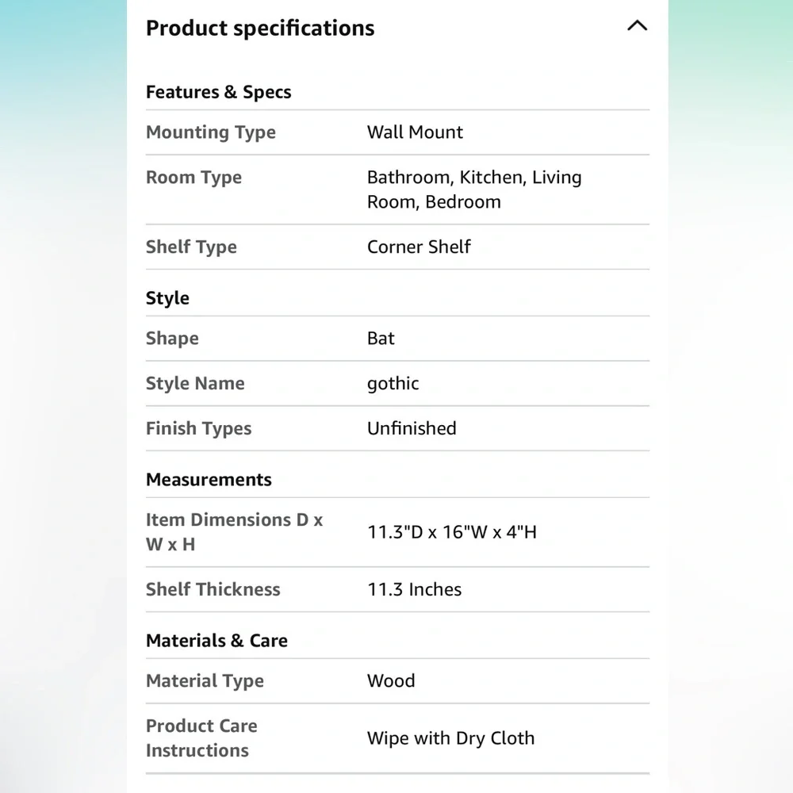The width and height of the screenshot is (793, 793).
Task: Select the 11.3 Inches value
Action: [x=414, y=590]
